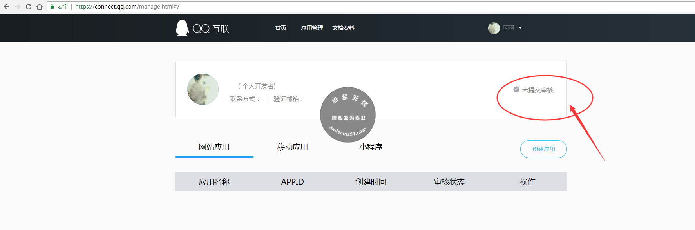Click the verification badge icon

516,90
